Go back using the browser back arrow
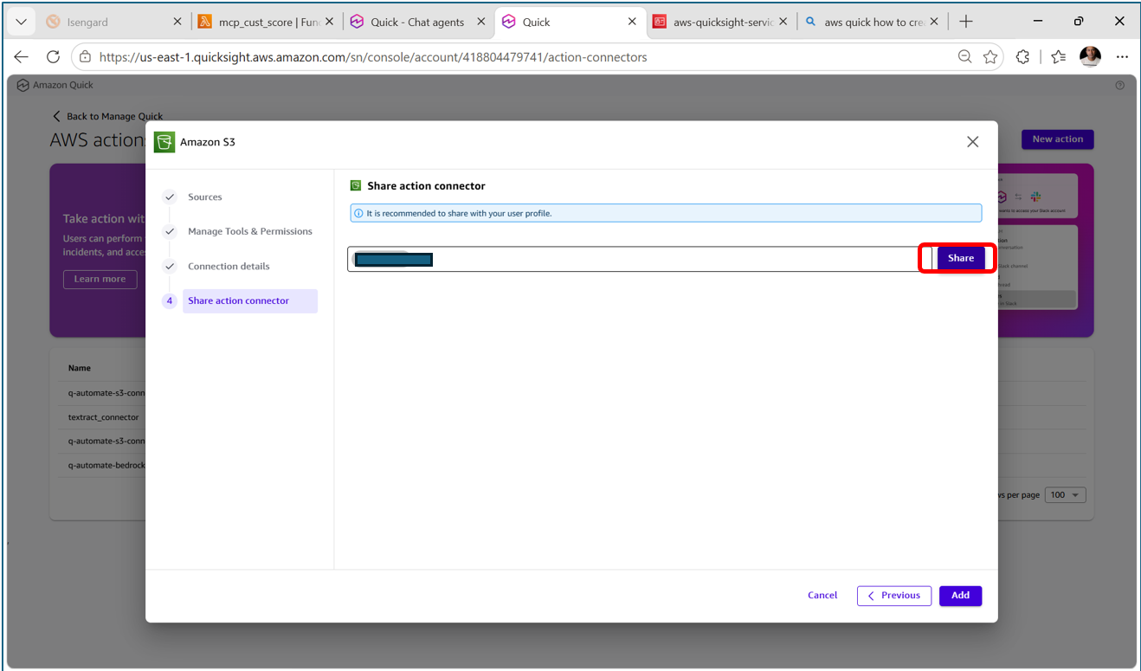Viewport: 1141px width, 671px height. (x=22, y=57)
